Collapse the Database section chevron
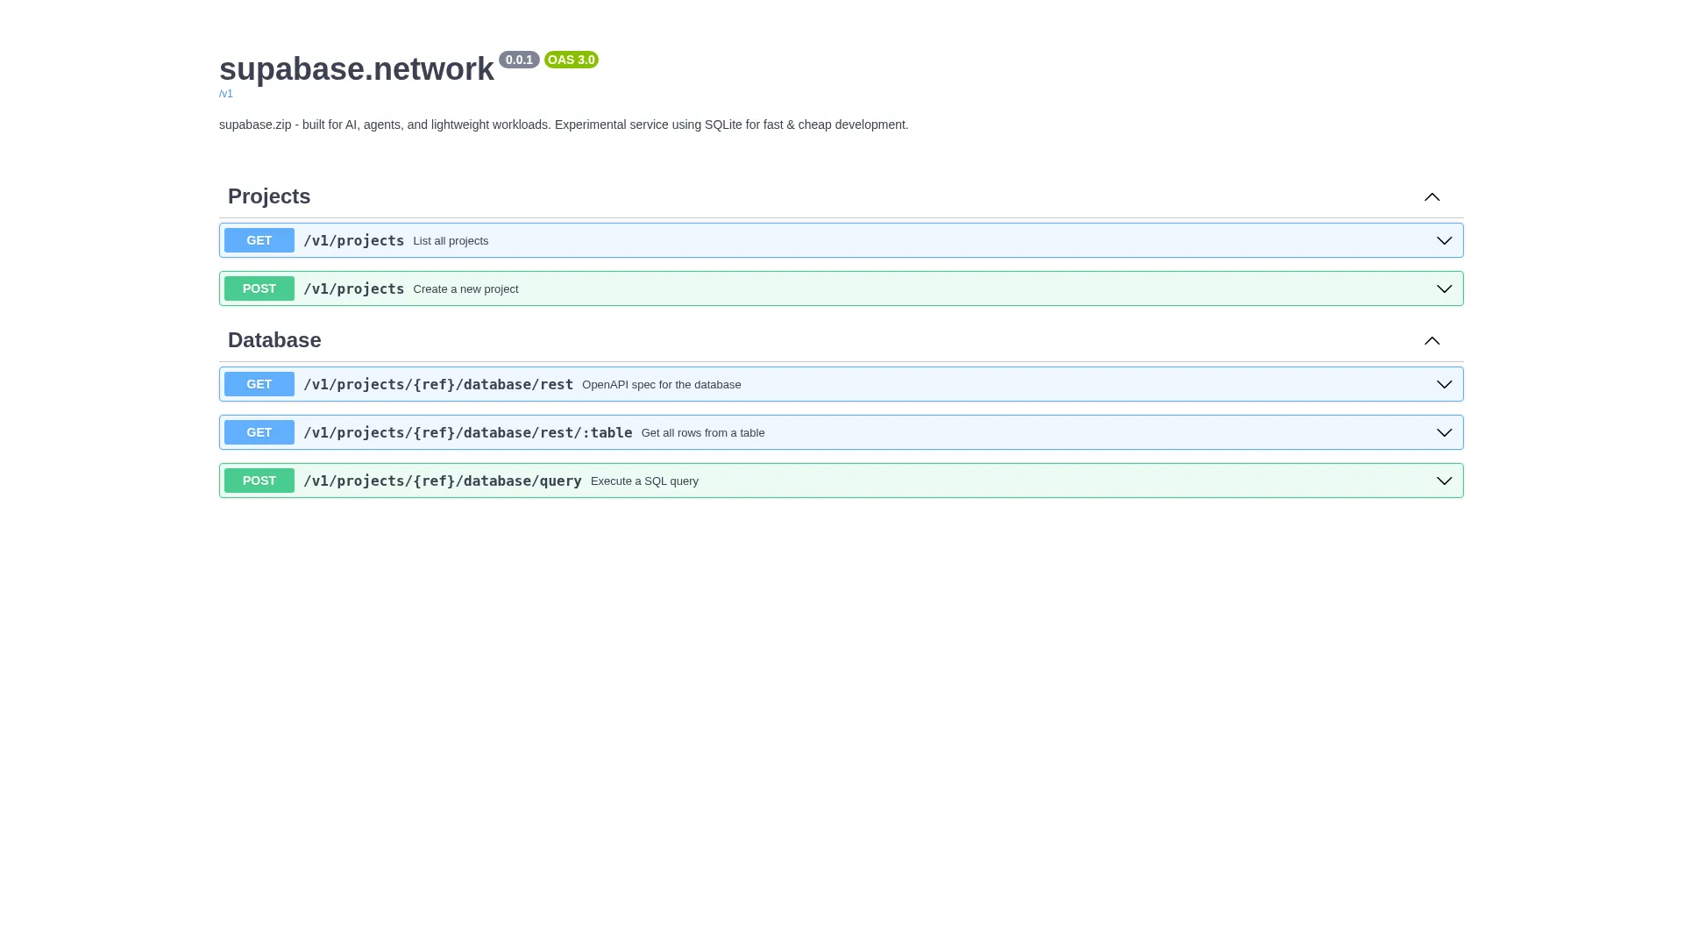This screenshot has width=1683, height=947. coord(1431,340)
